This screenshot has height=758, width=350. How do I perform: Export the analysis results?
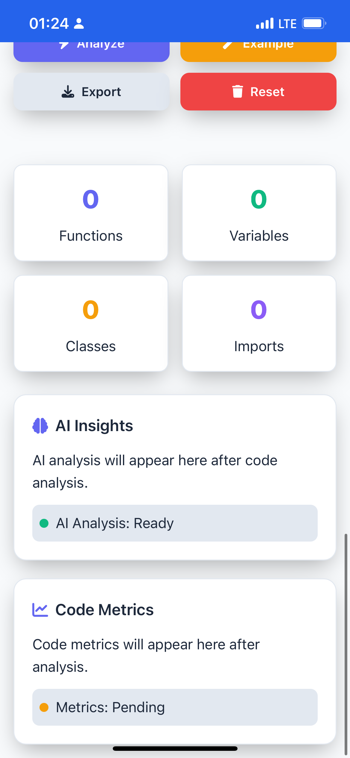coord(92,92)
